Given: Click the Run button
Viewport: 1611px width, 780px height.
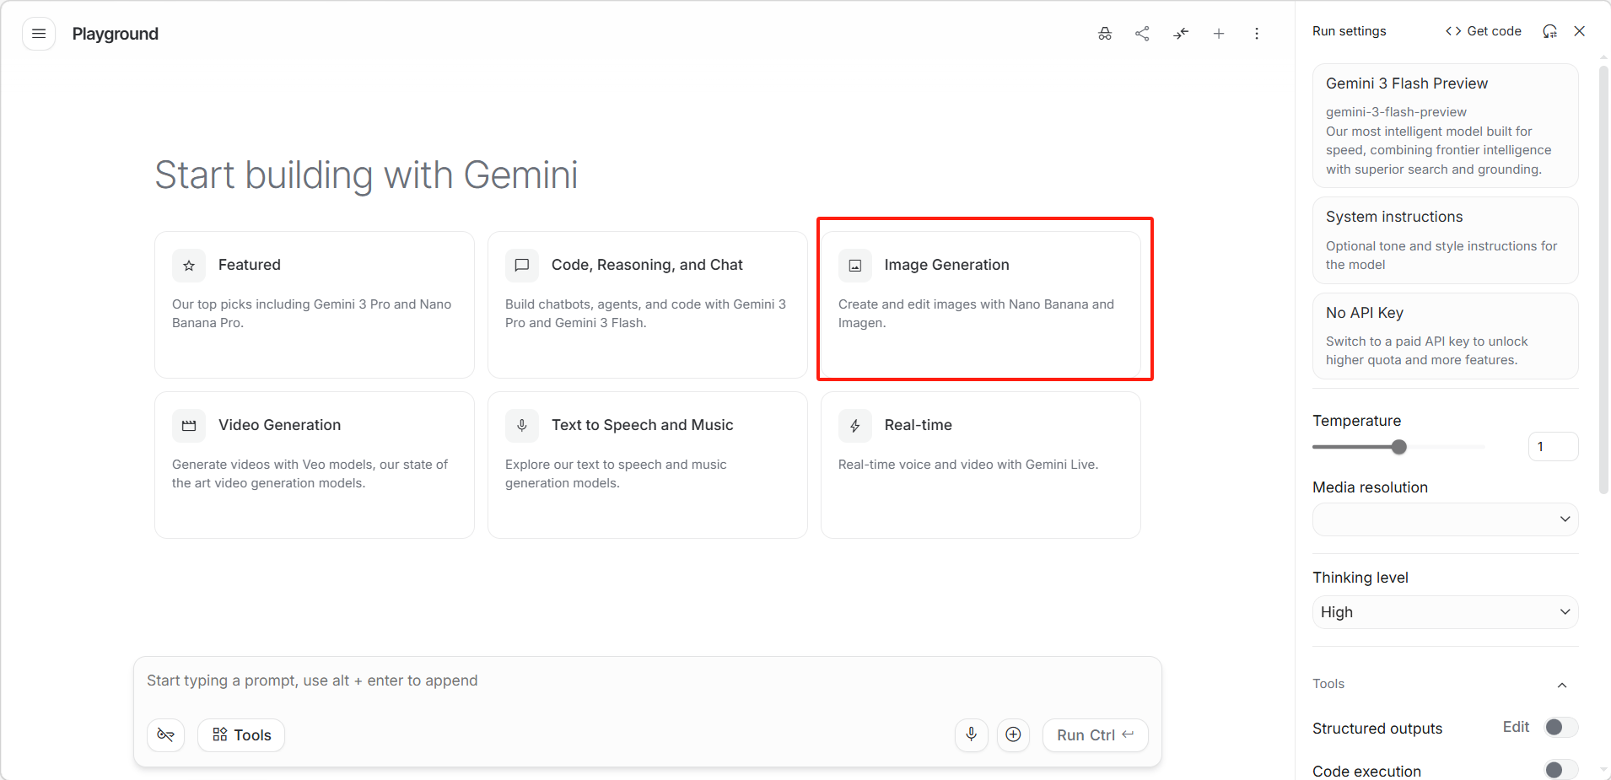Looking at the screenshot, I should click(1096, 735).
